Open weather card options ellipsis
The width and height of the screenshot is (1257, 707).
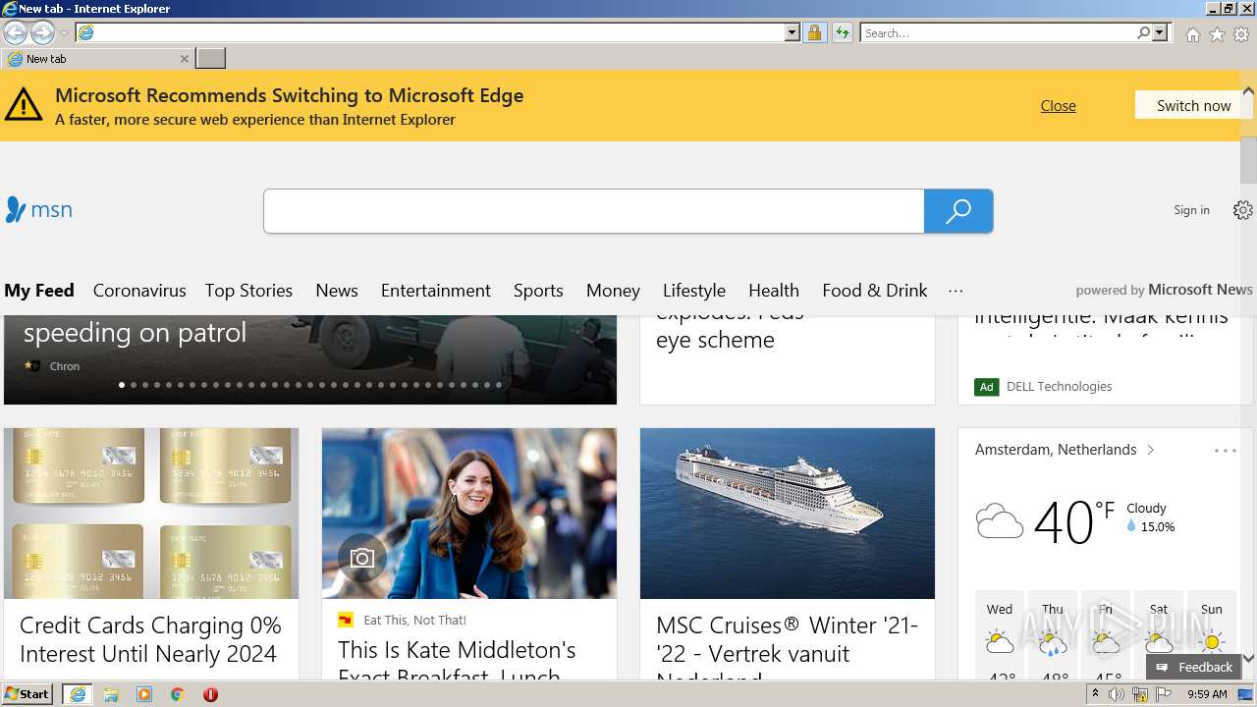1226,451
